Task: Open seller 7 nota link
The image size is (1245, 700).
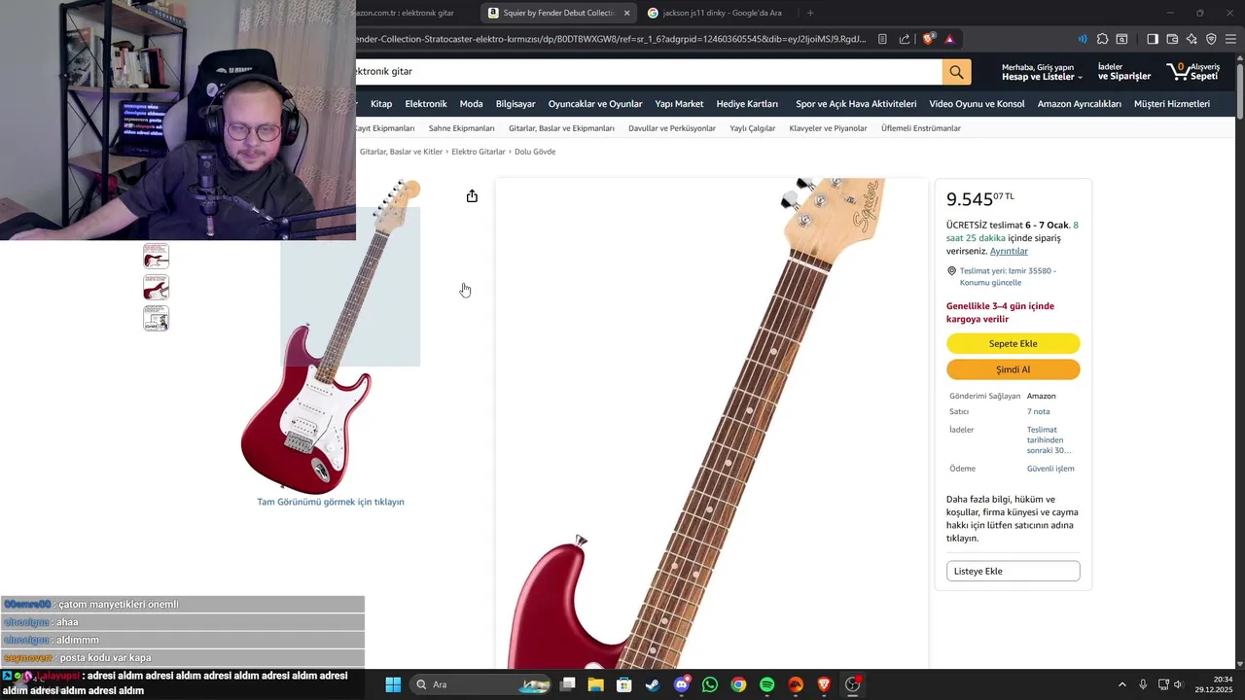Action: (1038, 411)
